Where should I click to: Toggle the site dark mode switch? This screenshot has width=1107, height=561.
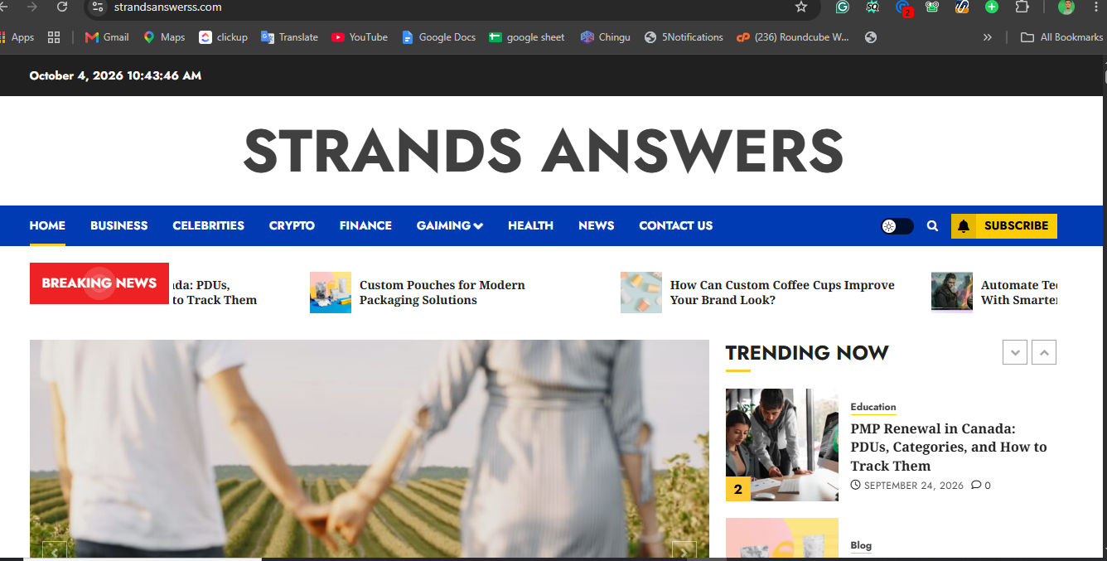(x=897, y=225)
